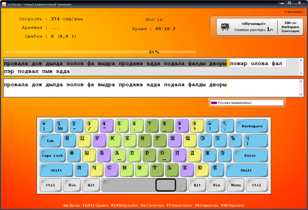Click the Caps Lock key
The height and width of the screenshot is (210, 308).
pos(53,155)
